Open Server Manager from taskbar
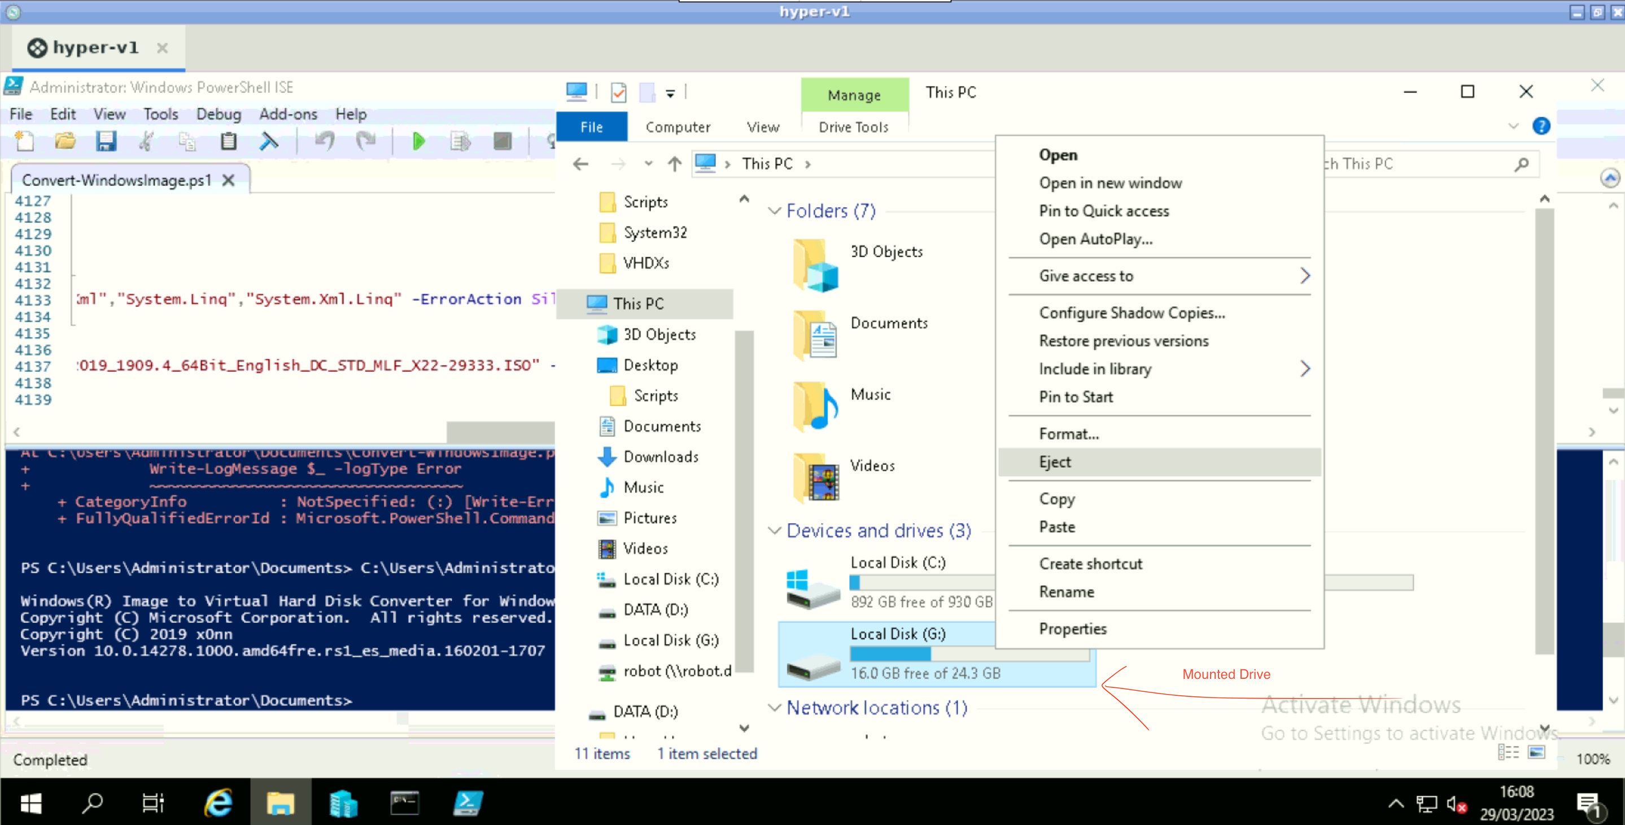Screen dimensions: 1625x825 click(343, 803)
